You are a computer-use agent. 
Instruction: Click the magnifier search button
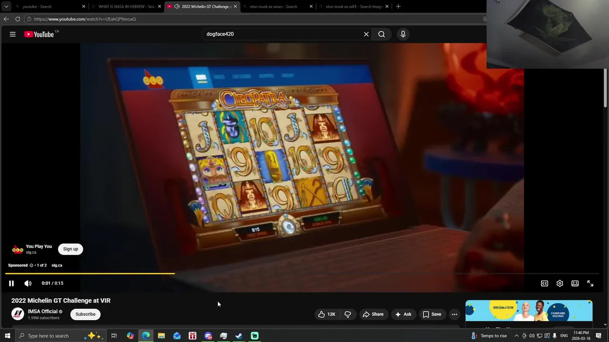pos(382,34)
